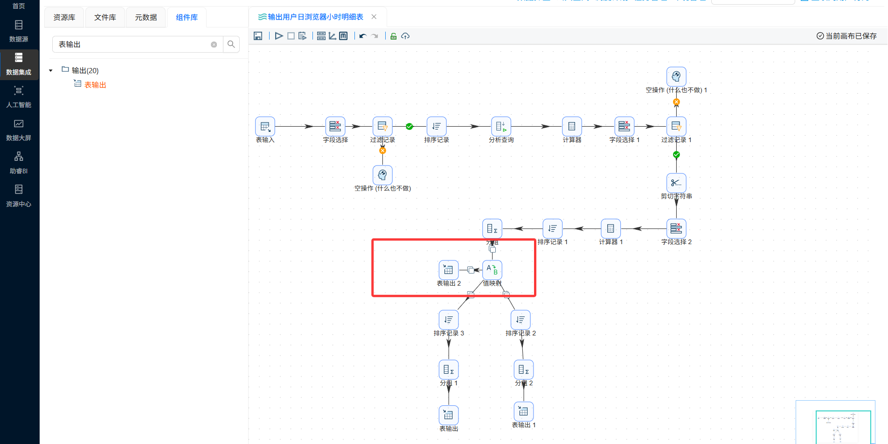This screenshot has width=888, height=444.
Task: Switch to the 文件库 tab
Action: 105,17
